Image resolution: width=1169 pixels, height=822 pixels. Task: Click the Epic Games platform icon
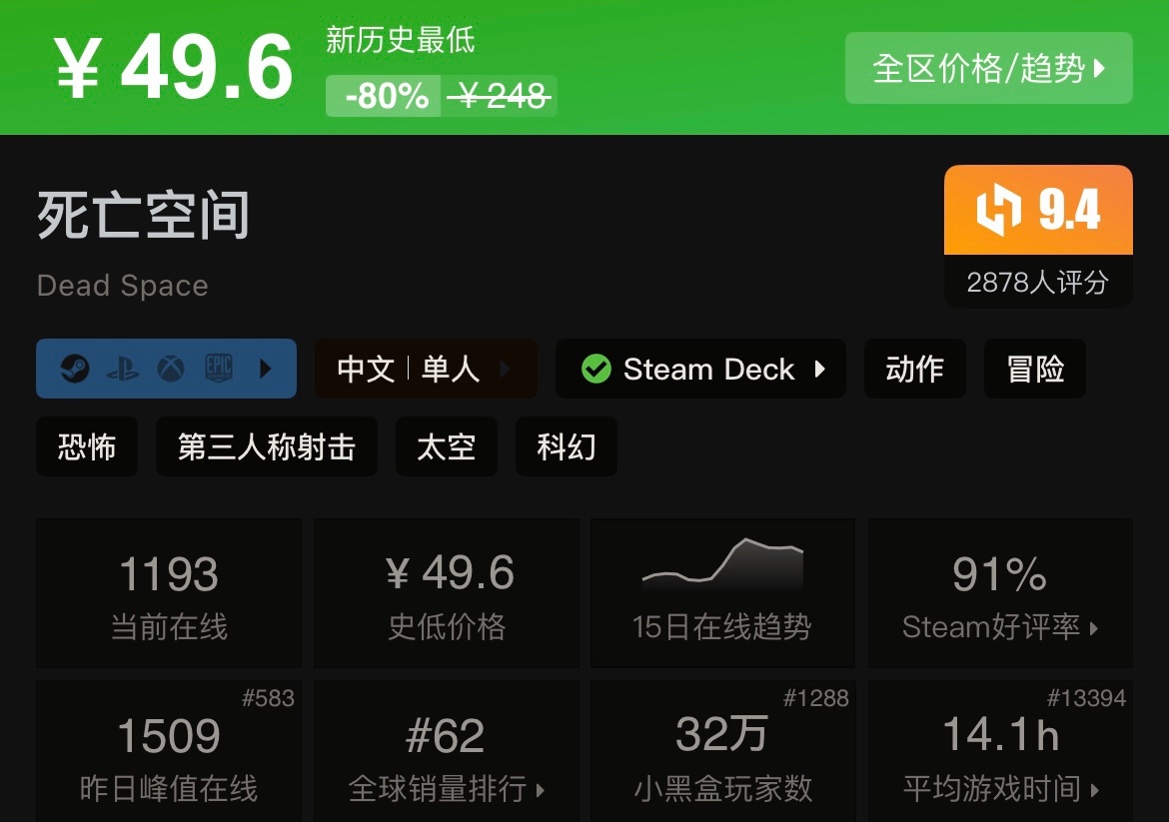219,369
